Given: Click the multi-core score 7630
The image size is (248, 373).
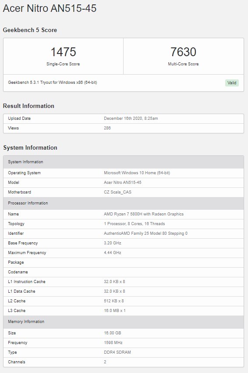Looking at the screenshot, I should (x=183, y=52).
